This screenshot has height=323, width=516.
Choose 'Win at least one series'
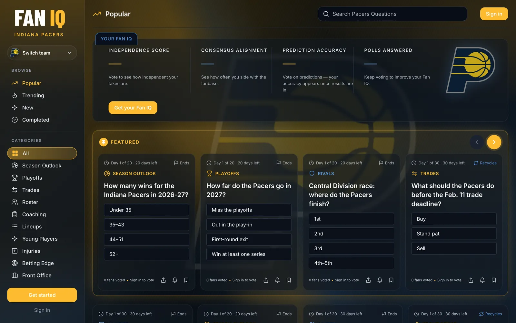click(x=249, y=254)
